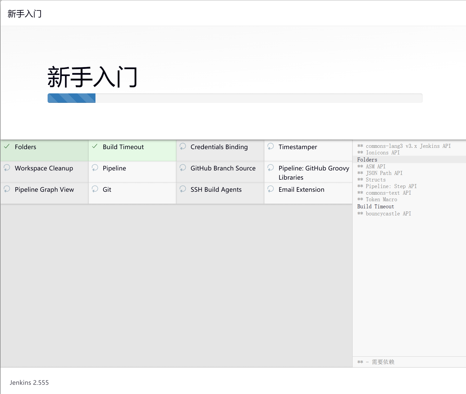This screenshot has width=466, height=394.
Task: Click the Build Timeout log entry
Action: [x=376, y=206]
